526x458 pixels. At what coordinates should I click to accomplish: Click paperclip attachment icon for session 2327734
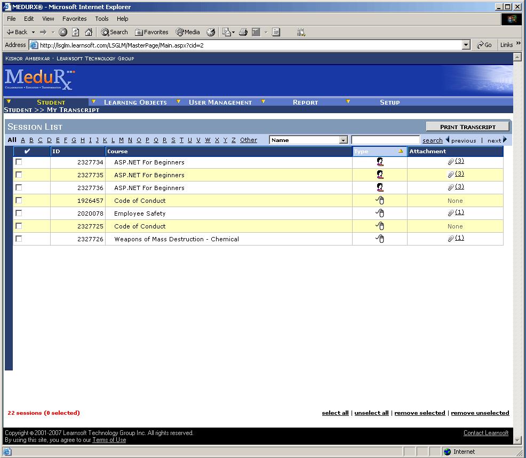(451, 162)
